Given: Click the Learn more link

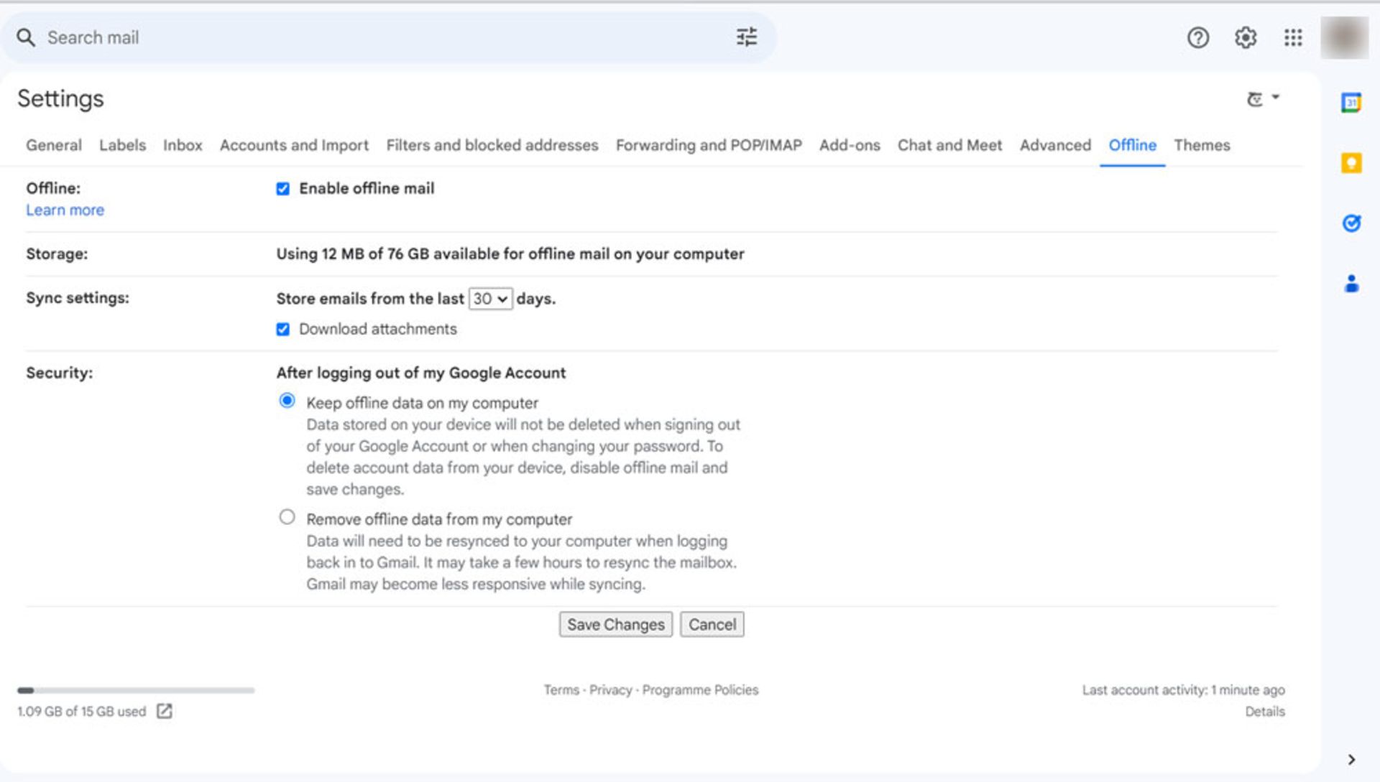Looking at the screenshot, I should tap(65, 210).
